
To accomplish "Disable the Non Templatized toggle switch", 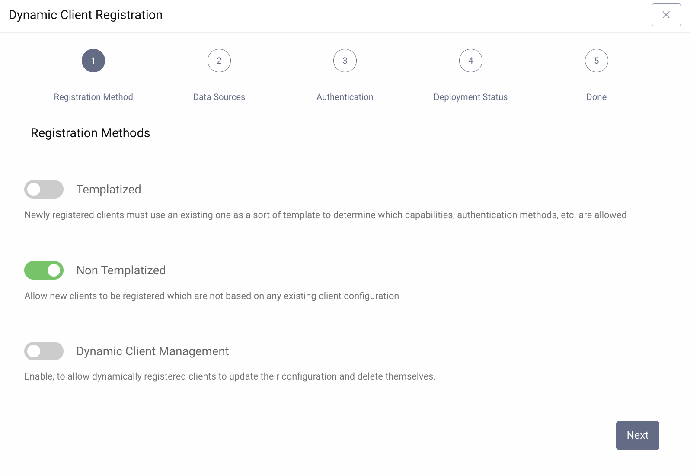I will [44, 270].
